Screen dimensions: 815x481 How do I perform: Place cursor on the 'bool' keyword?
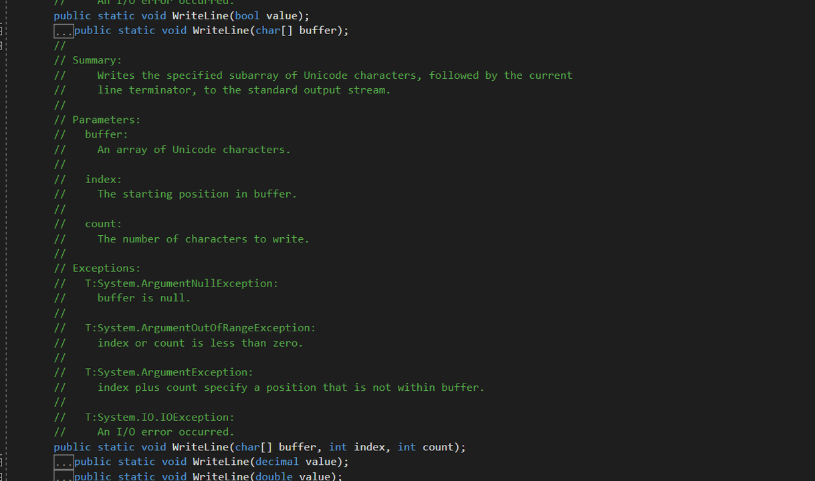[247, 15]
